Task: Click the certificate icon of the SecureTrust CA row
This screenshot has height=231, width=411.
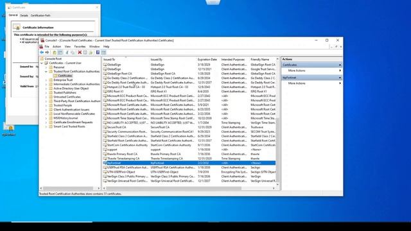Action: tap(105, 127)
